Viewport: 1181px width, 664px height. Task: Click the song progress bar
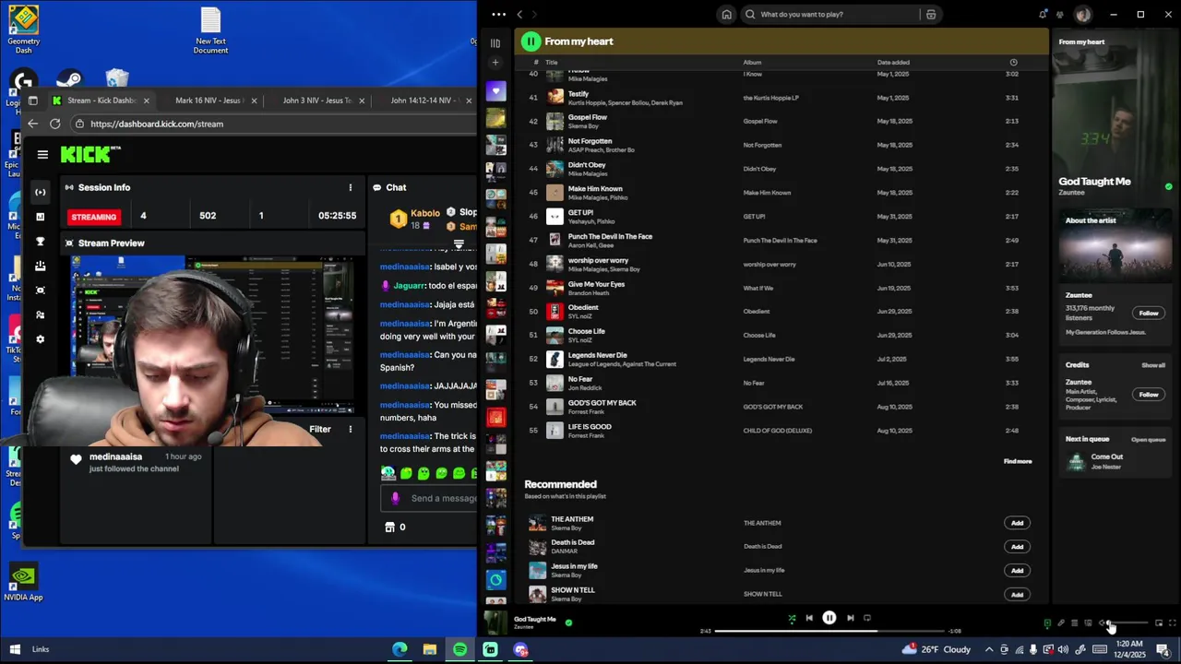click(829, 631)
